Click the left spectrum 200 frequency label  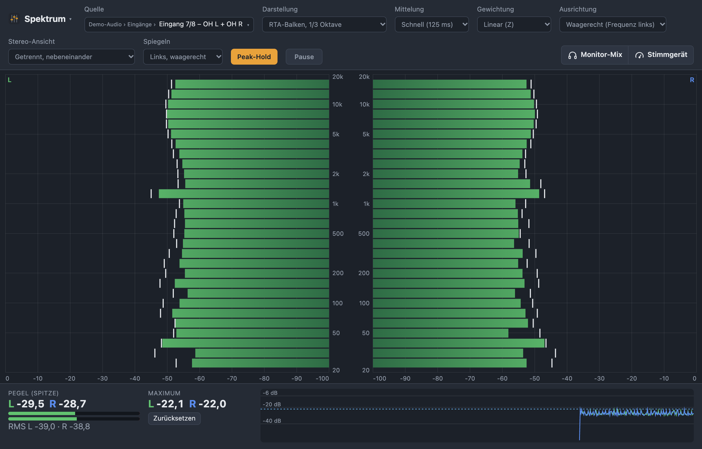[x=338, y=273]
